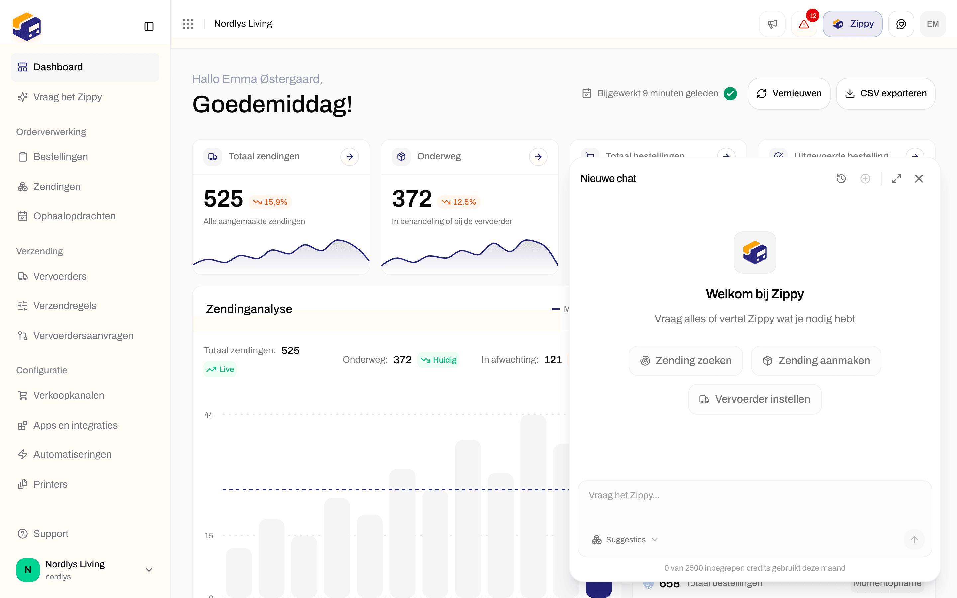
Task: Expand the Zippy chat panel to fullscreen
Action: point(897,179)
